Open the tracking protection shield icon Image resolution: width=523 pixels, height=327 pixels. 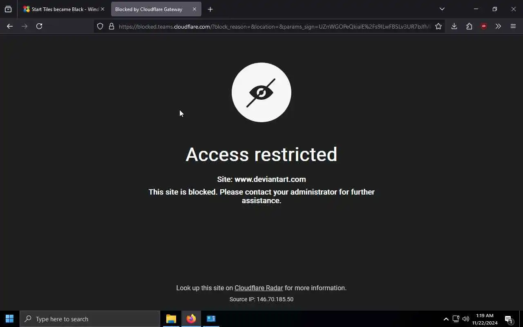(100, 26)
